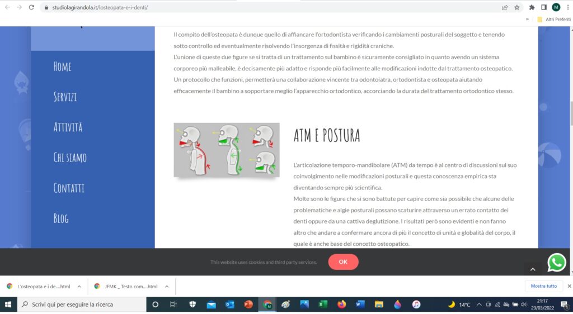Open the Chrome three-dot menu
Screen dimensions: 573x314
coord(566,7)
